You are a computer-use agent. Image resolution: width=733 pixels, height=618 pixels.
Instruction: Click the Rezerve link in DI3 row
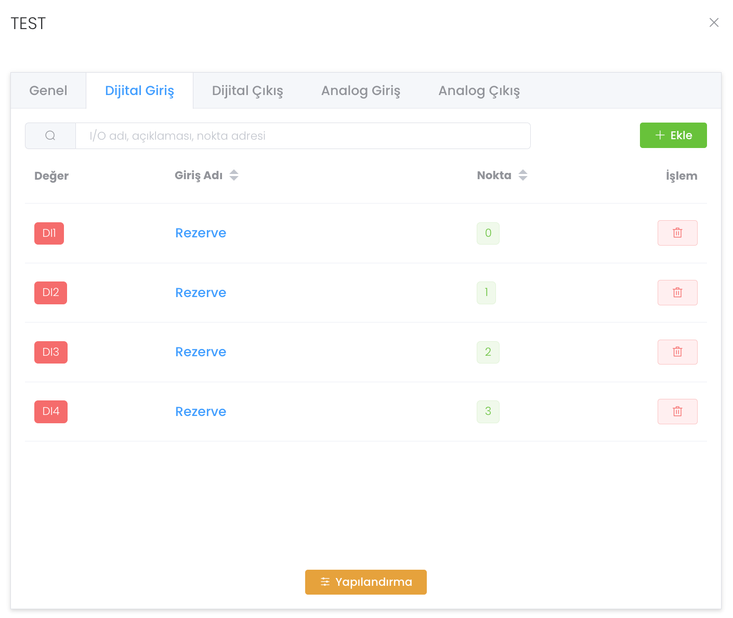pyautogui.click(x=201, y=352)
